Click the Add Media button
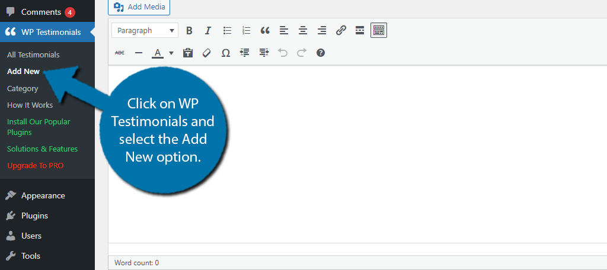The height and width of the screenshot is (270, 607). (x=139, y=7)
